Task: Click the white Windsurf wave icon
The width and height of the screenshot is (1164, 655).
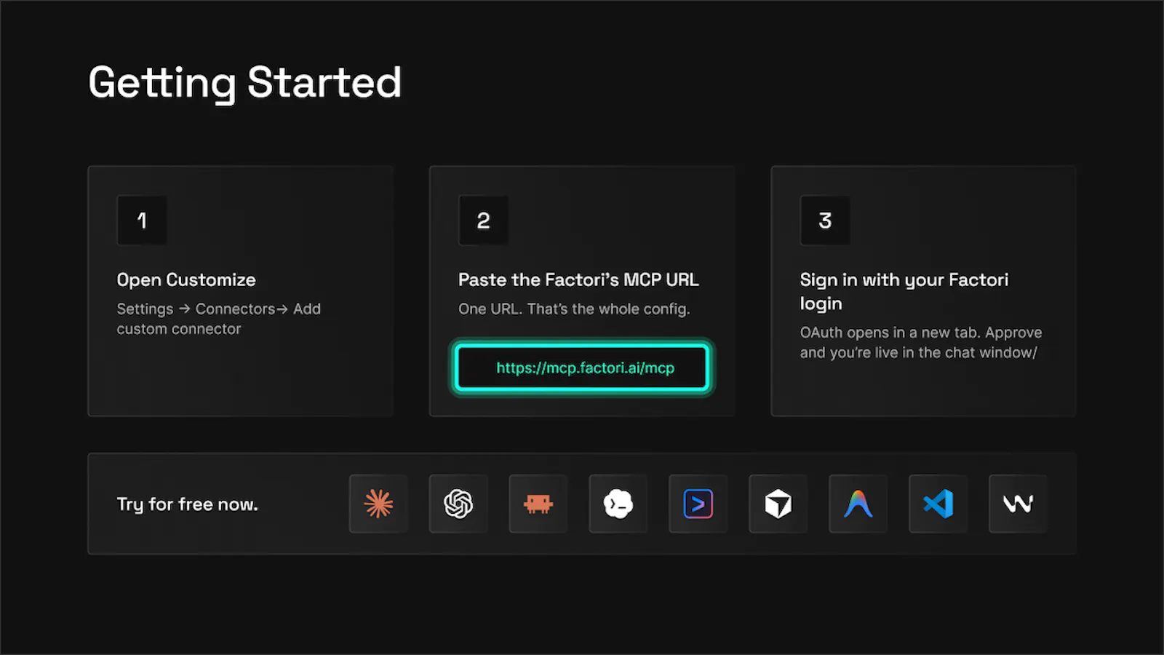Action: 1018,504
